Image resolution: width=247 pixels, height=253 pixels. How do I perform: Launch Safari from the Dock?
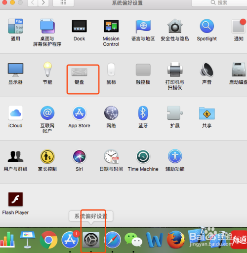[113, 240]
